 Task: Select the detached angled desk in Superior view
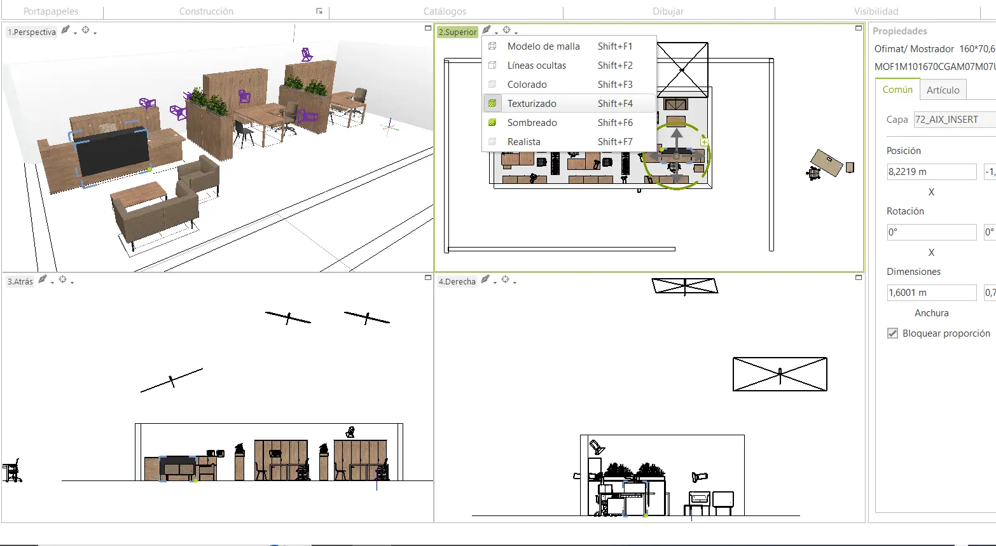click(x=827, y=162)
